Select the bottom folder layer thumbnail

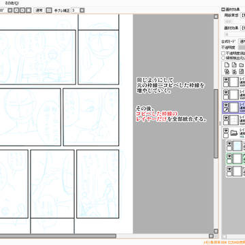point(238,171)
